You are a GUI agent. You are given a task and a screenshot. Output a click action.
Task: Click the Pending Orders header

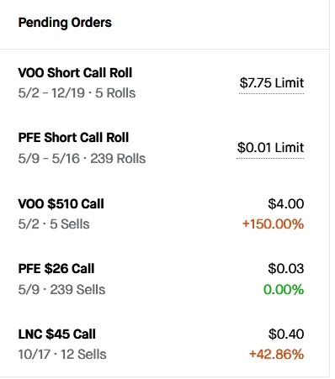click(x=65, y=23)
